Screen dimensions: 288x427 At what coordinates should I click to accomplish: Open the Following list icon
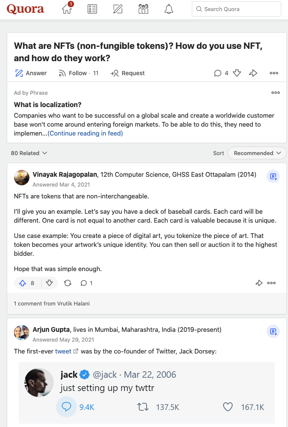click(92, 9)
